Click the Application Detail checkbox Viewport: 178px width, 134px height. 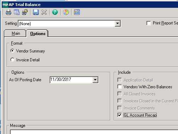119,80
